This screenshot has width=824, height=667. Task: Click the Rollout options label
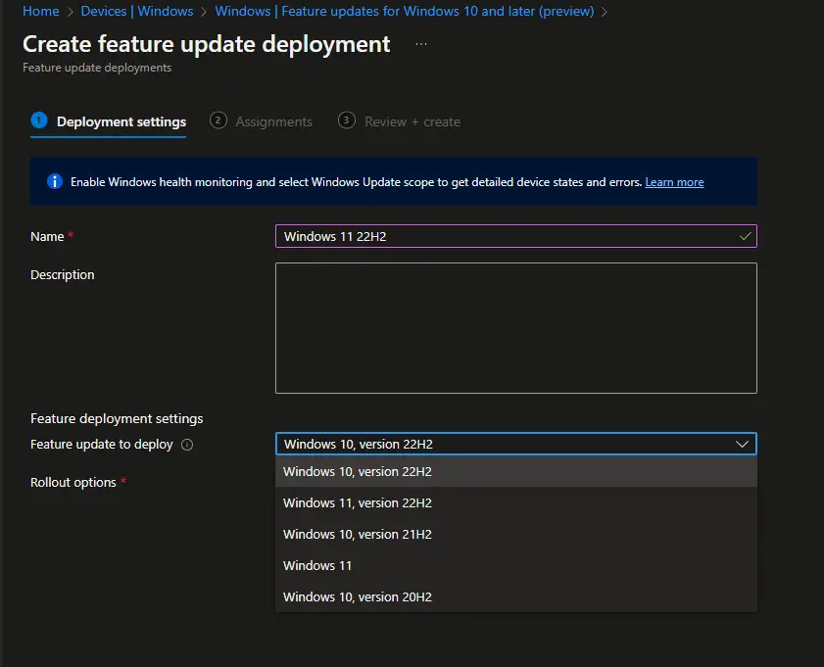pyautogui.click(x=73, y=483)
